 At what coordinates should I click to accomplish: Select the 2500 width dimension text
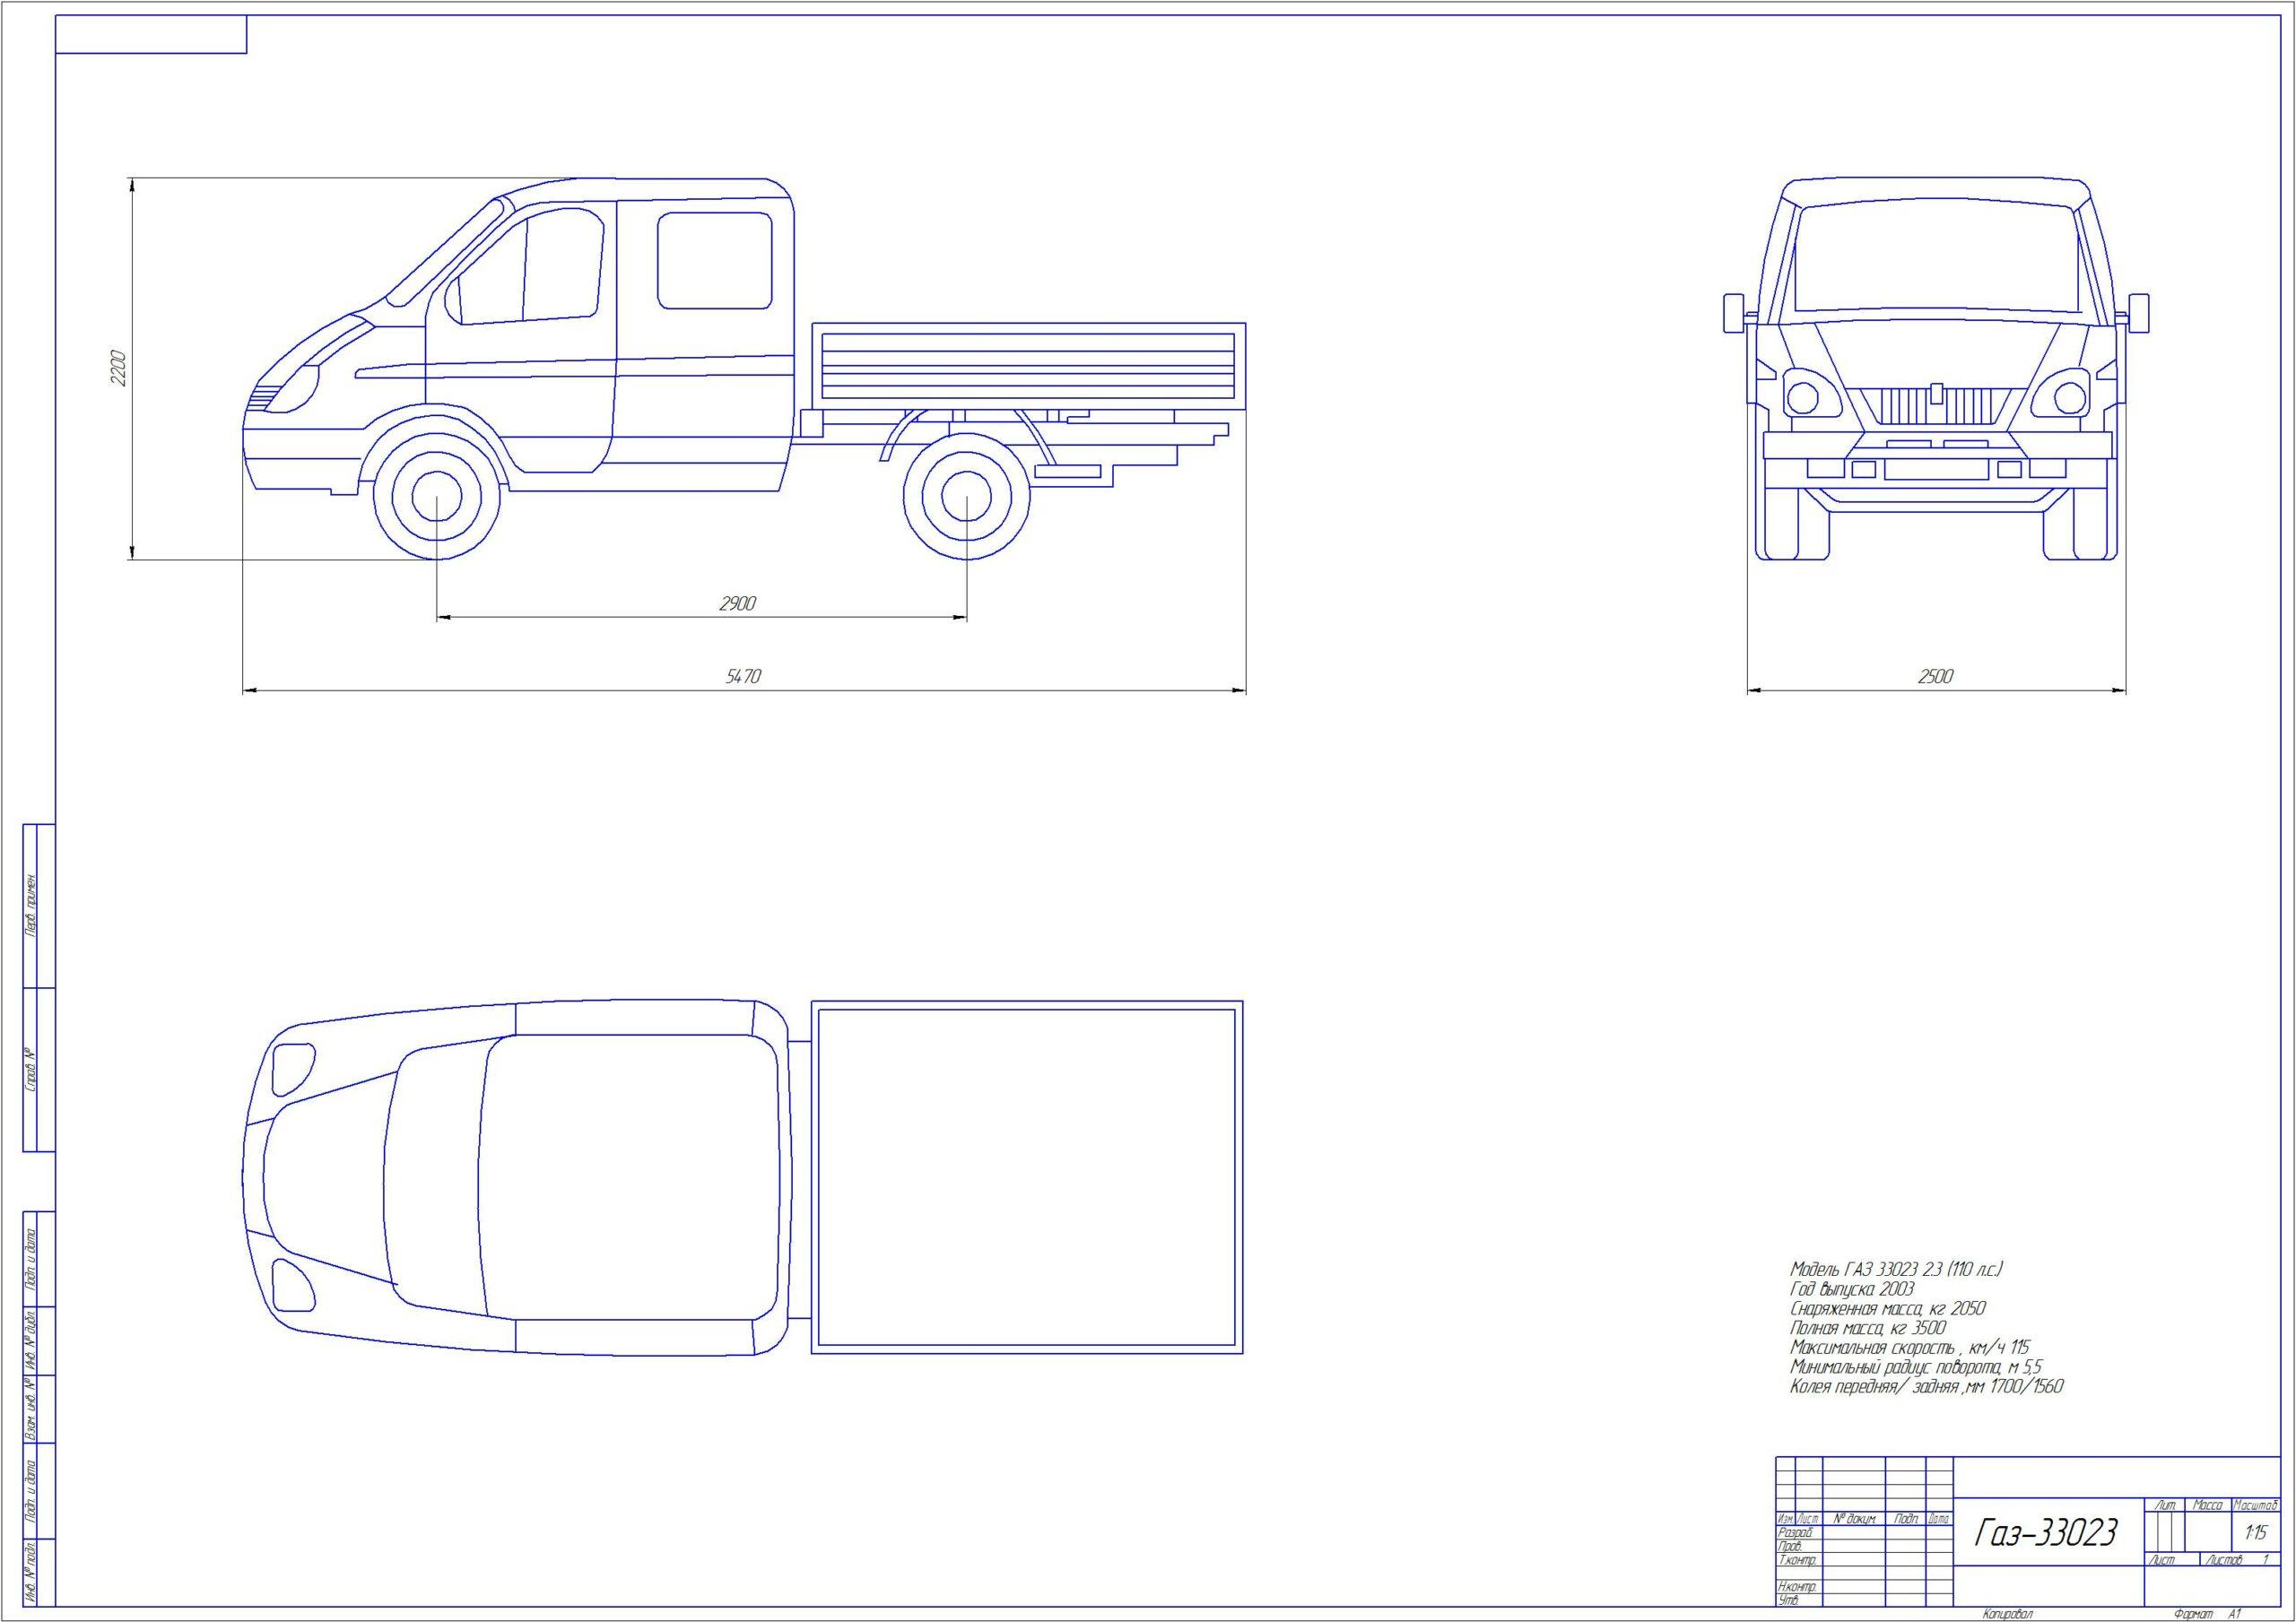[1935, 677]
